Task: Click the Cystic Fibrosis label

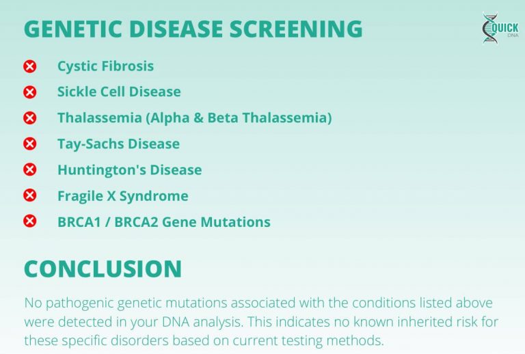Action: click(105, 66)
